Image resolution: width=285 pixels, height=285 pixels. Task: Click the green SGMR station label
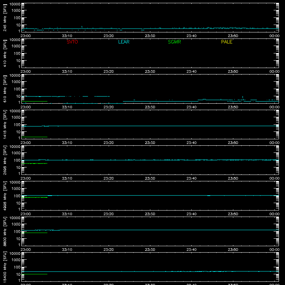coord(174,42)
